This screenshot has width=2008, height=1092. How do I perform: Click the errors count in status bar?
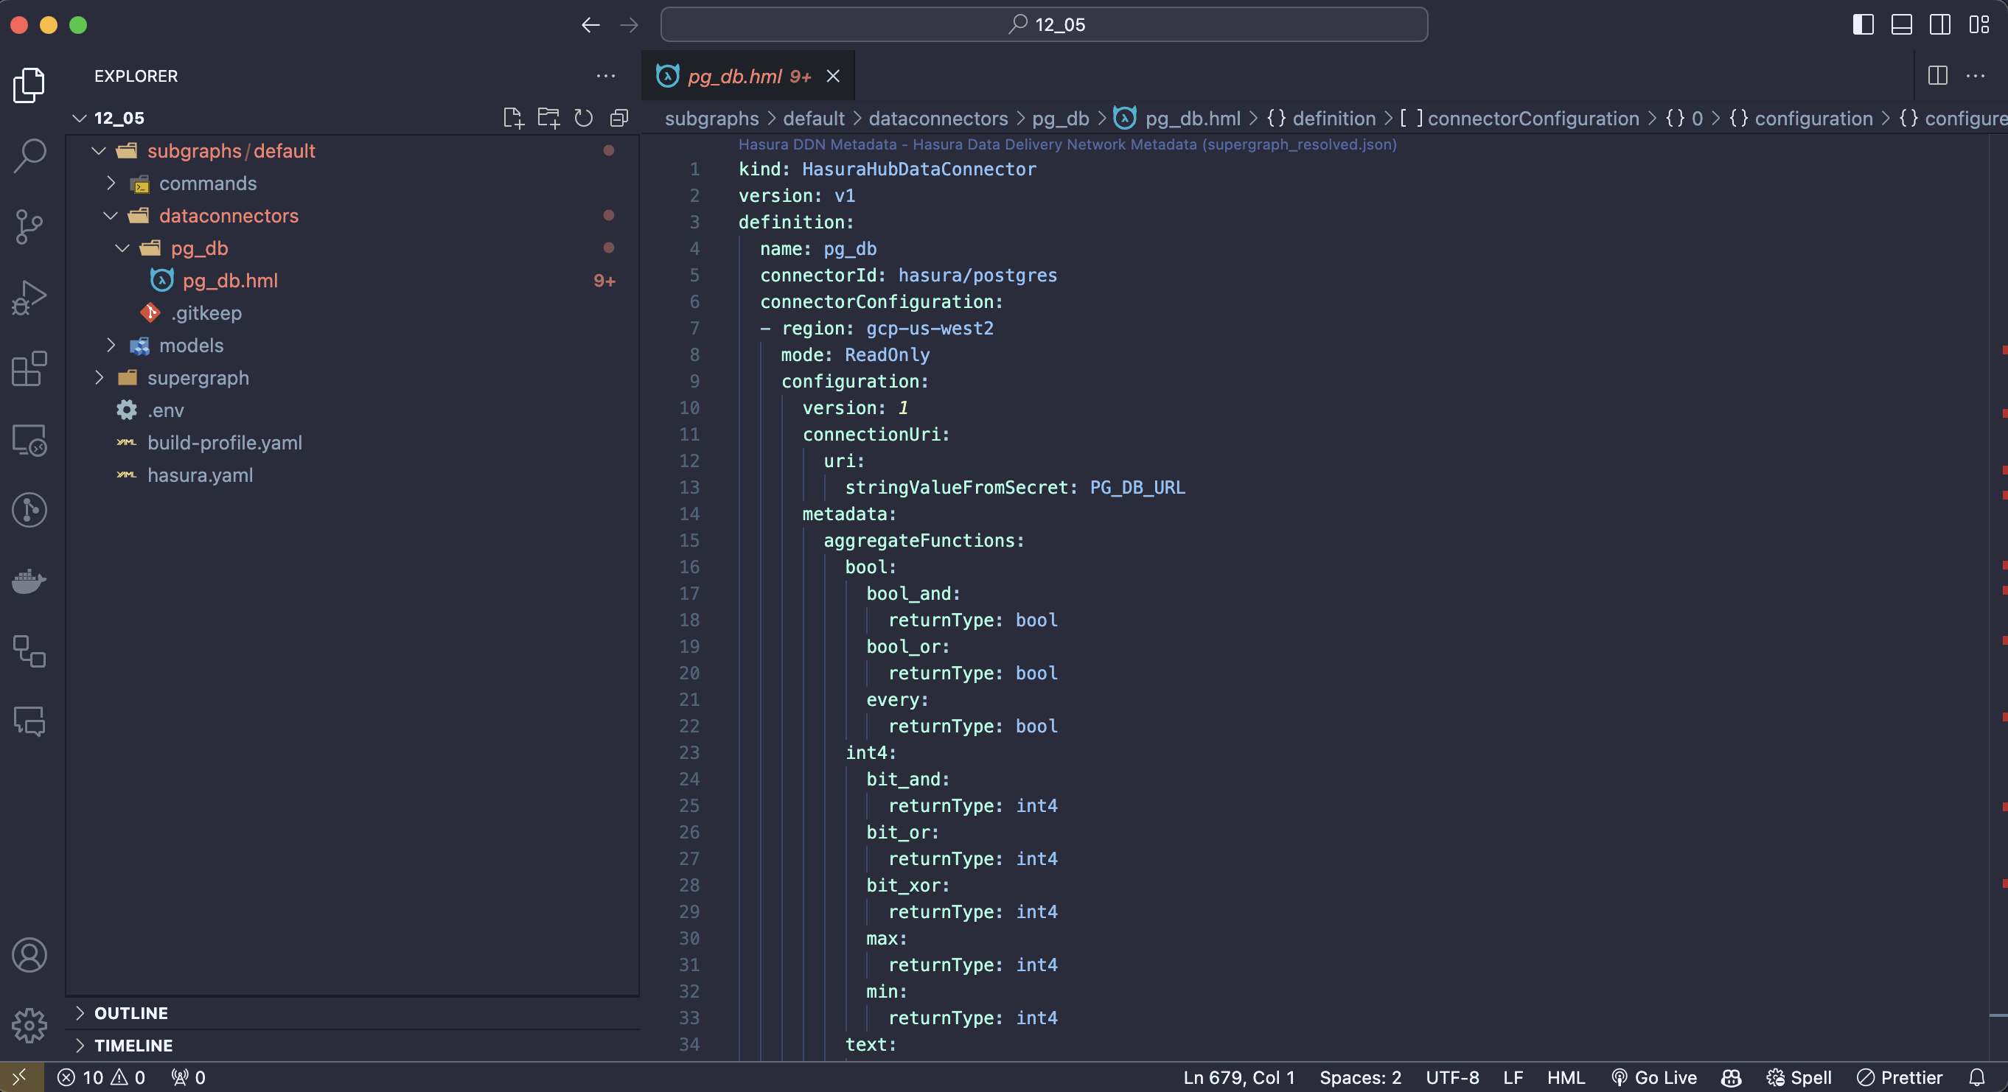coord(80,1077)
